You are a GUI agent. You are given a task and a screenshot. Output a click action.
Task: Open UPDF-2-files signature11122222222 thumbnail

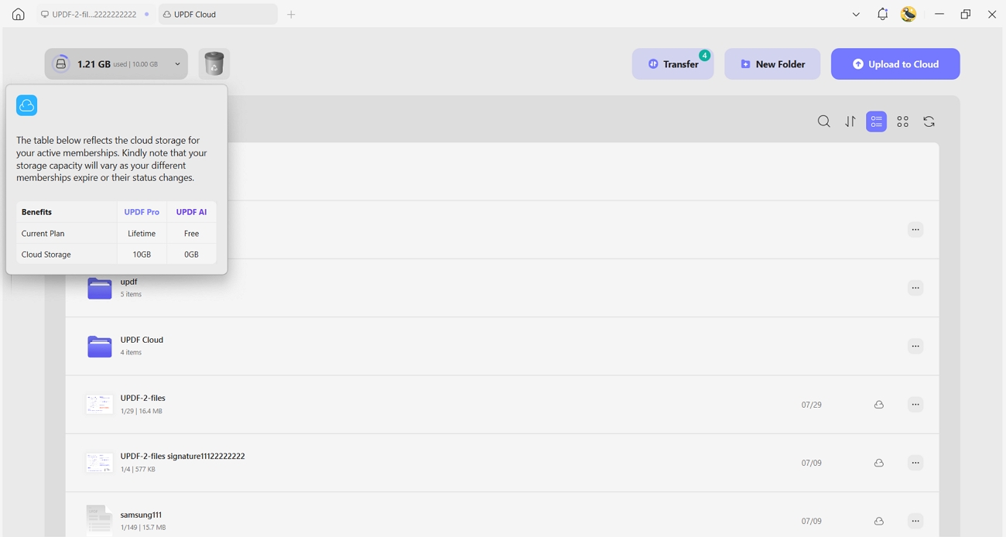pyautogui.click(x=99, y=463)
